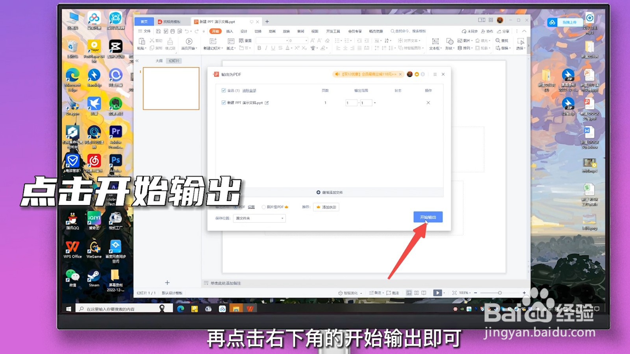The height and width of the screenshot is (354, 630).
Task: Collapse the ribbon with chevron icon
Action: (524, 31)
